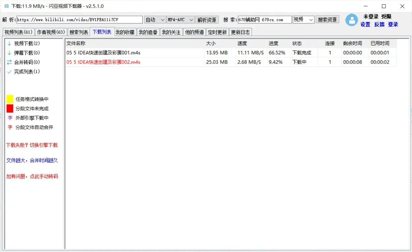Click the 解析资源 parse button
412x252 pixels.
[x=207, y=19]
